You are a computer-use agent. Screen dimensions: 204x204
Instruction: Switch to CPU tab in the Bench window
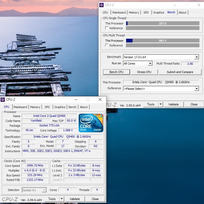pyautogui.click(x=105, y=12)
